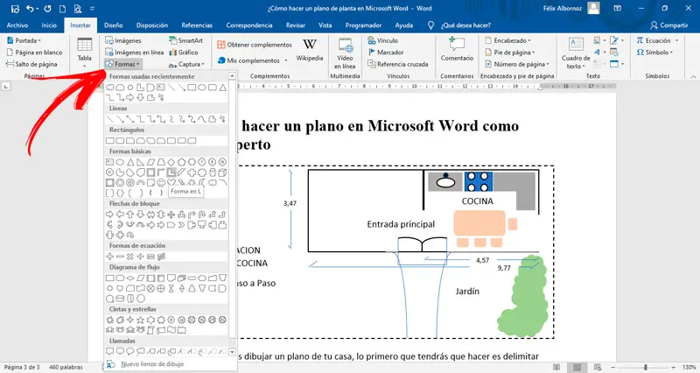The height and width of the screenshot is (373, 700).
Task: Open the Número de página dropdown
Action: click(x=517, y=64)
